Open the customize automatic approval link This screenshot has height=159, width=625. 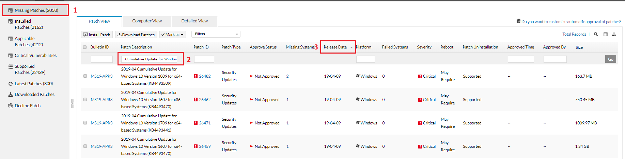click(571, 22)
